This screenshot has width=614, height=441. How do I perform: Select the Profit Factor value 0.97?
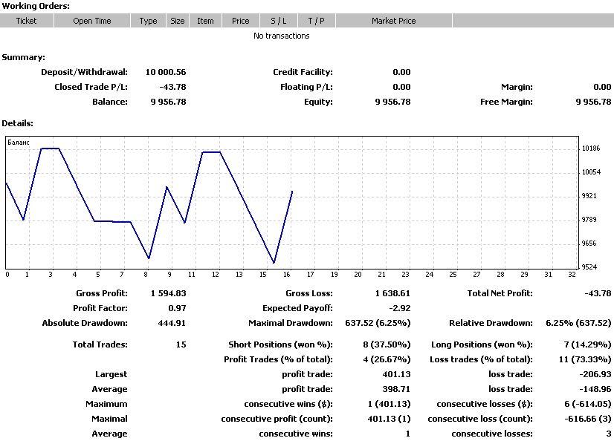click(x=177, y=308)
